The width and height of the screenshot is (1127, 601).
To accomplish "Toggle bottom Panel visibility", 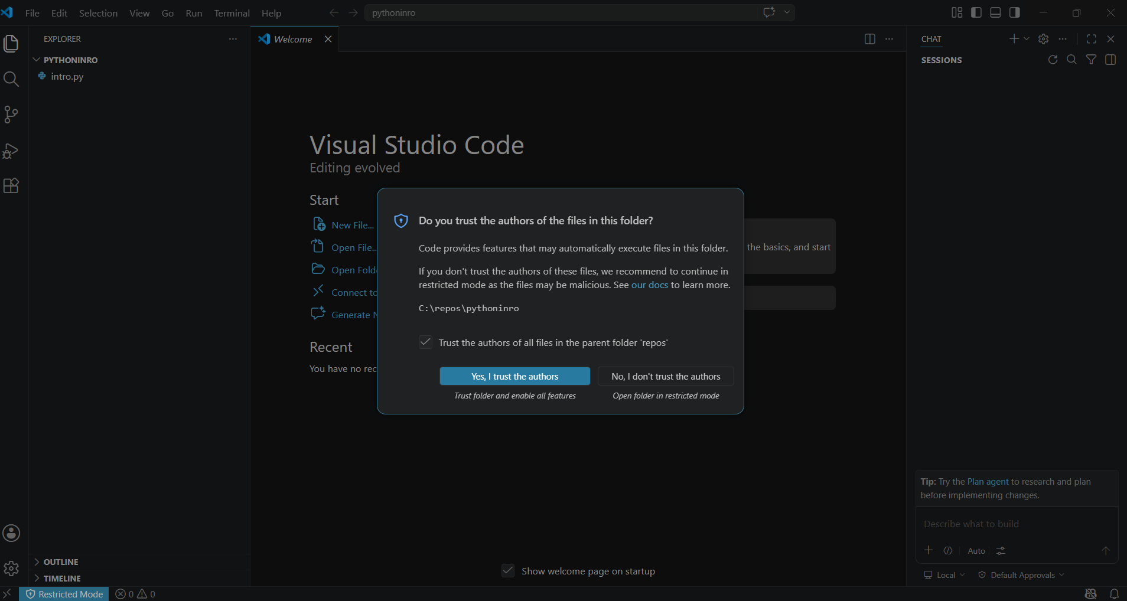I will [995, 12].
